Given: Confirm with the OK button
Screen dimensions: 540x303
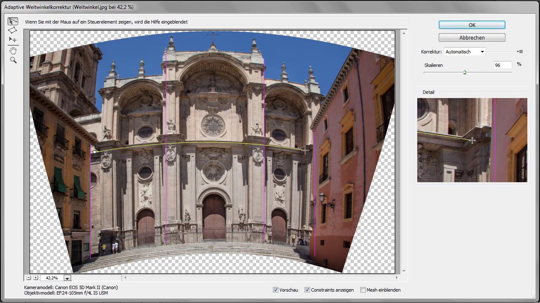Looking at the screenshot, I should (472, 25).
